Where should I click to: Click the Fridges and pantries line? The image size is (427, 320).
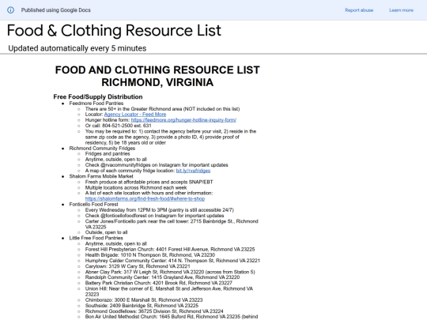[108, 154]
